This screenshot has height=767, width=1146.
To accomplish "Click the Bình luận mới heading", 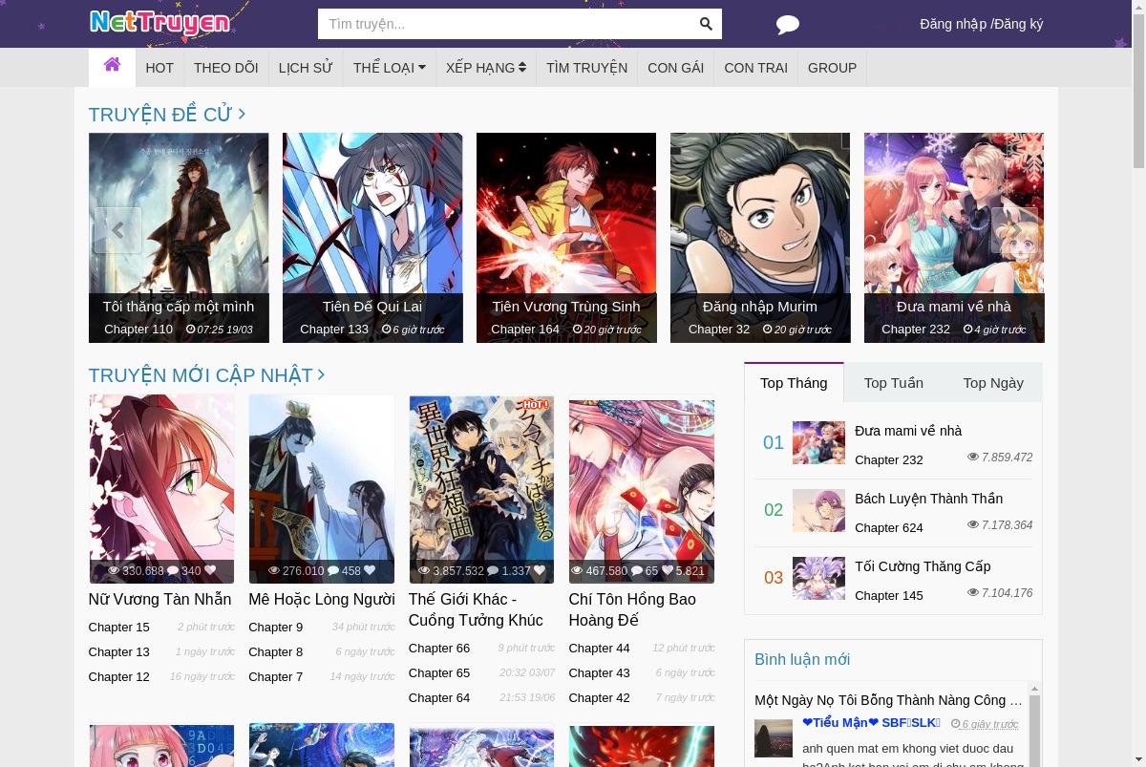I will point(802,660).
